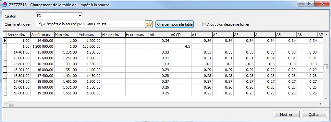331x122 pixels.
Task: Select the Année min. column header
Action: click(x=19, y=35)
